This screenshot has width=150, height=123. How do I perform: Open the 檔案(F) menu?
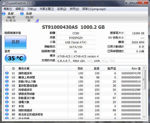click(8, 9)
